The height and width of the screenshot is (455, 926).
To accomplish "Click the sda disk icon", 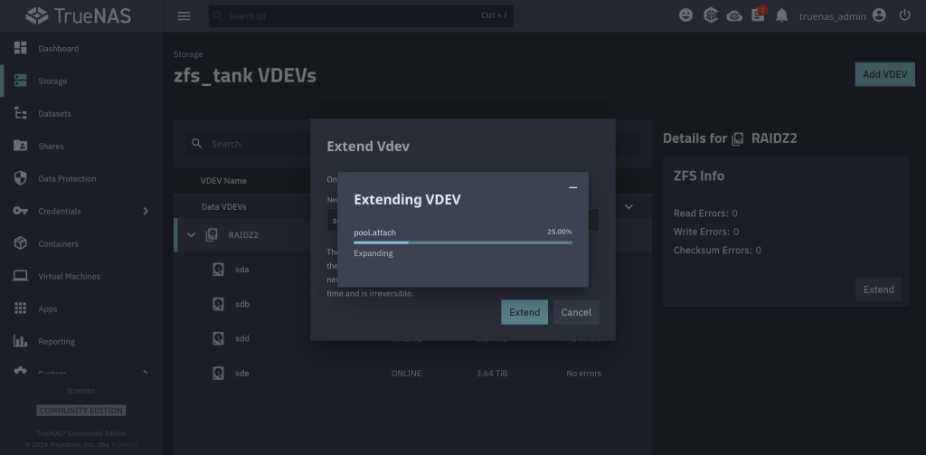I will (218, 270).
